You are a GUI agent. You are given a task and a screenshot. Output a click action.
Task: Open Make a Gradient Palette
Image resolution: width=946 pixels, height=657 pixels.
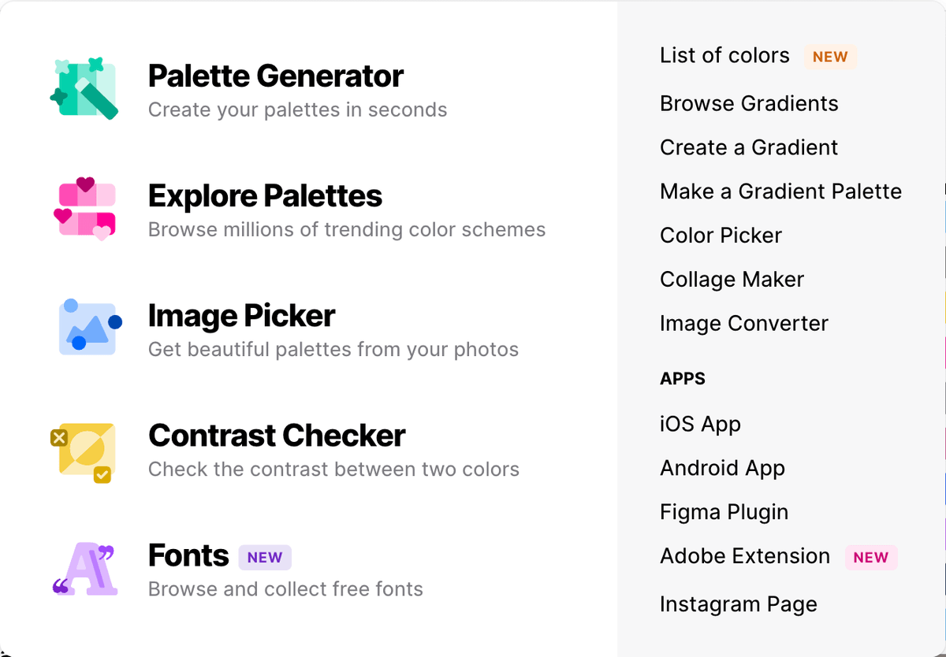[780, 191]
